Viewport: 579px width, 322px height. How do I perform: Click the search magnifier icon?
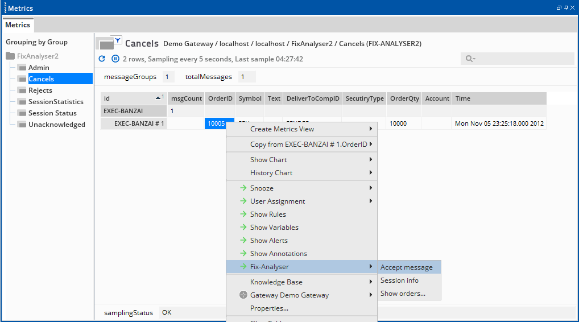click(x=470, y=59)
